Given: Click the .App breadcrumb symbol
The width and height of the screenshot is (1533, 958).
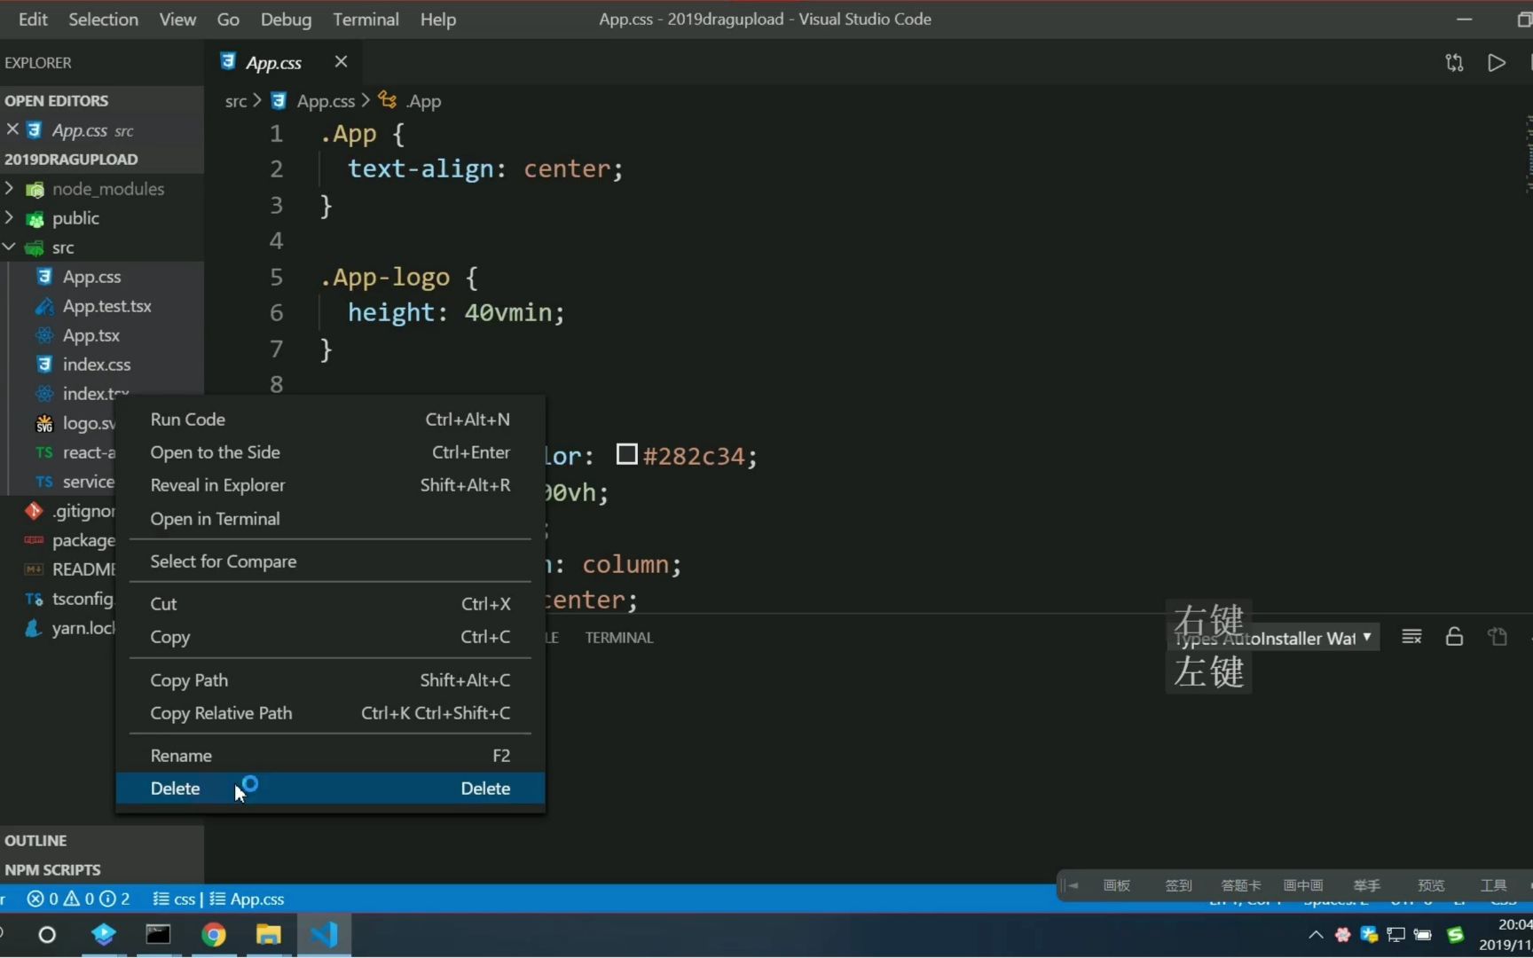Looking at the screenshot, I should tap(423, 101).
